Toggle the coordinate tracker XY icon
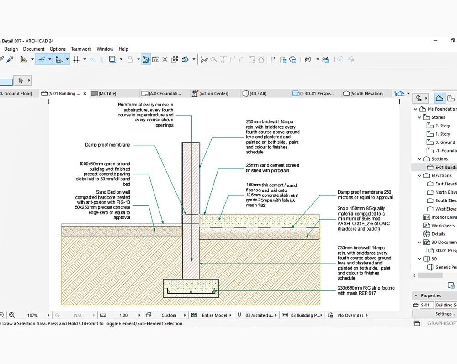Image resolution: width=457 pixels, height=364 pixels. coord(59,59)
